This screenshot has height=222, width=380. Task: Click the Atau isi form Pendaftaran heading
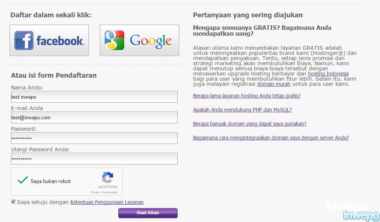click(x=54, y=75)
